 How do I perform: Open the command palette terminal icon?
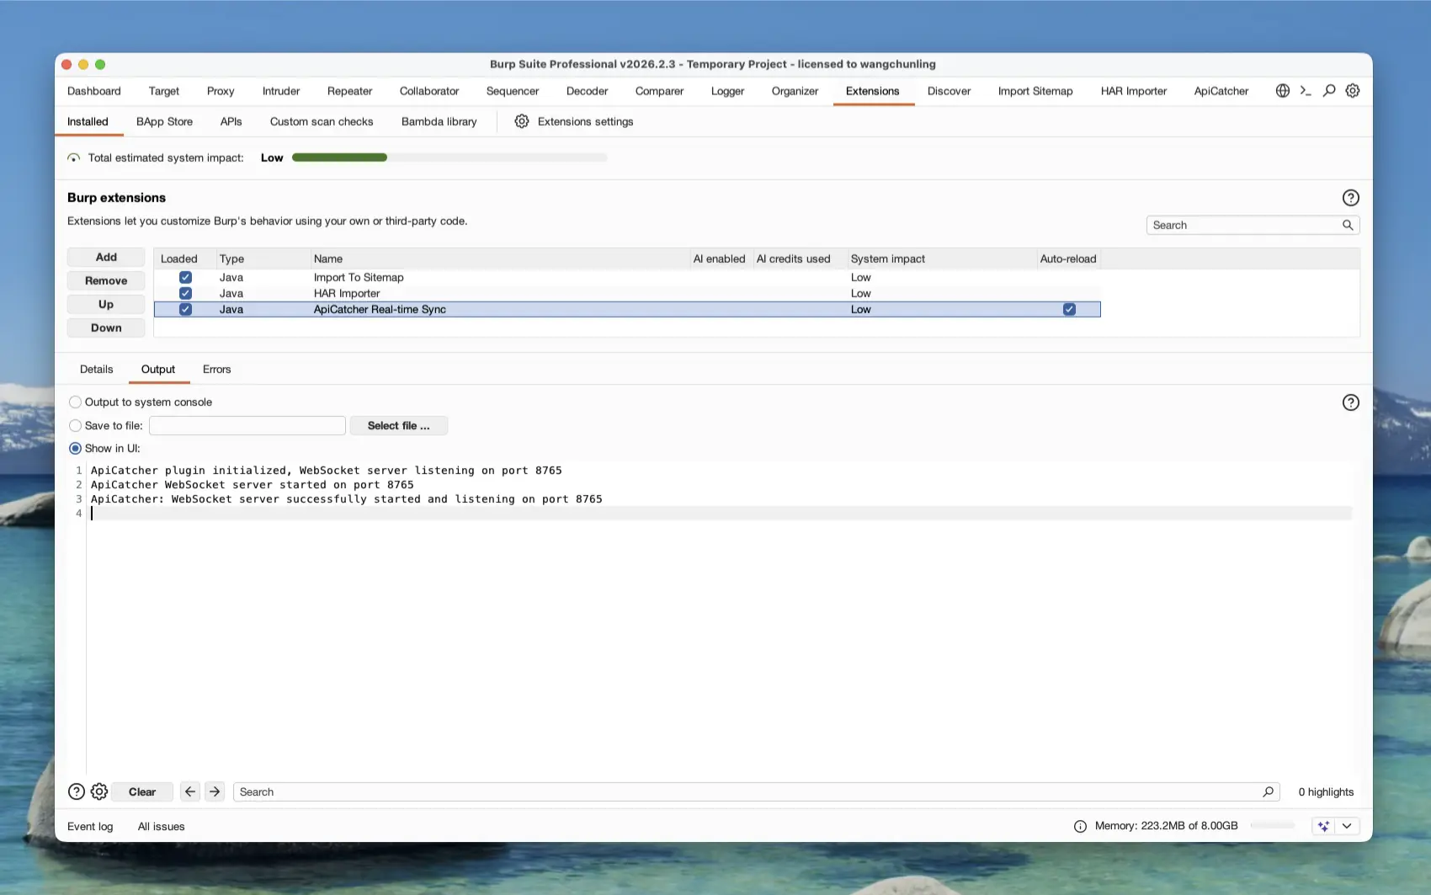(1306, 91)
